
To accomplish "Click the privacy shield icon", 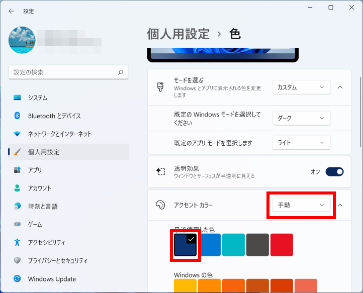I will click(17, 260).
